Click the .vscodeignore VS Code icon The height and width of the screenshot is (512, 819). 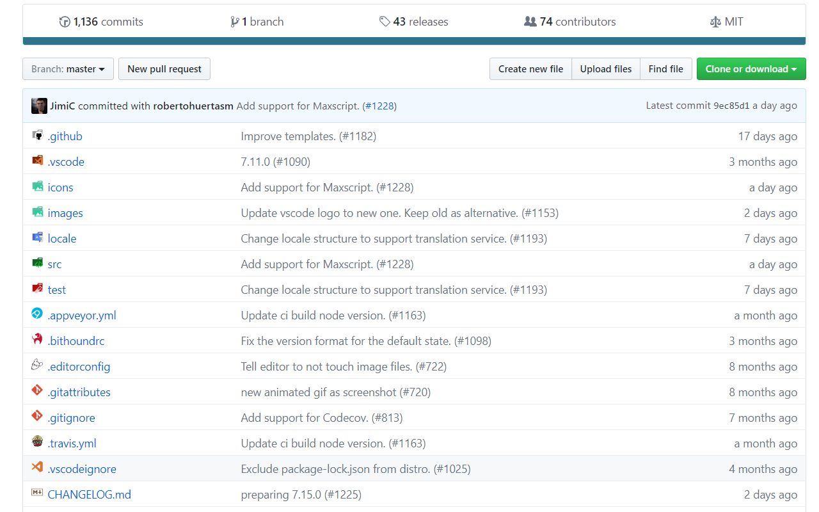coord(37,467)
